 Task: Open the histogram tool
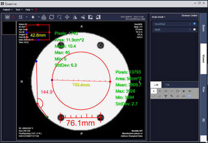tap(44, 17)
